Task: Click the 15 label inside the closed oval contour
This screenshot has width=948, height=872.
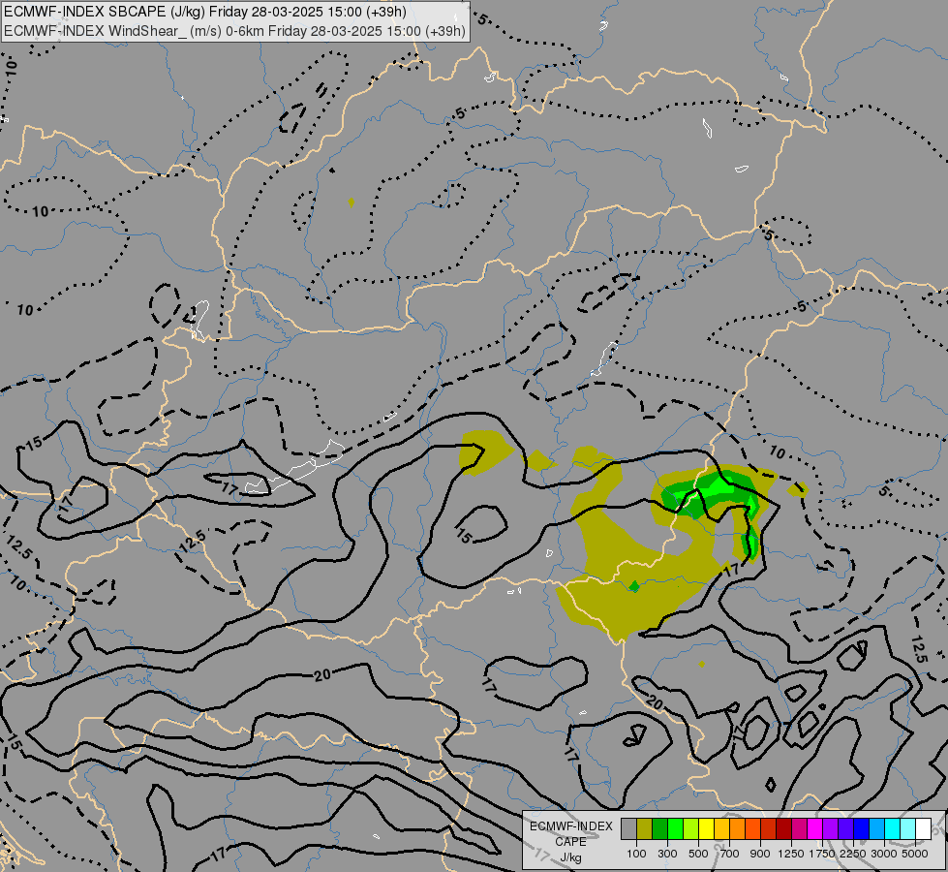Action: (x=464, y=536)
